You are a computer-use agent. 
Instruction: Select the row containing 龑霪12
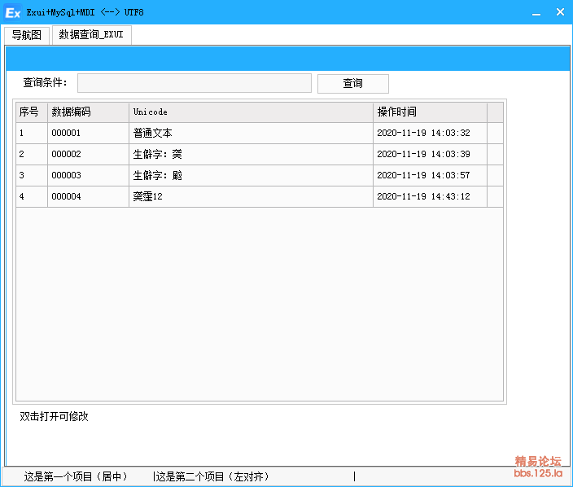point(148,196)
